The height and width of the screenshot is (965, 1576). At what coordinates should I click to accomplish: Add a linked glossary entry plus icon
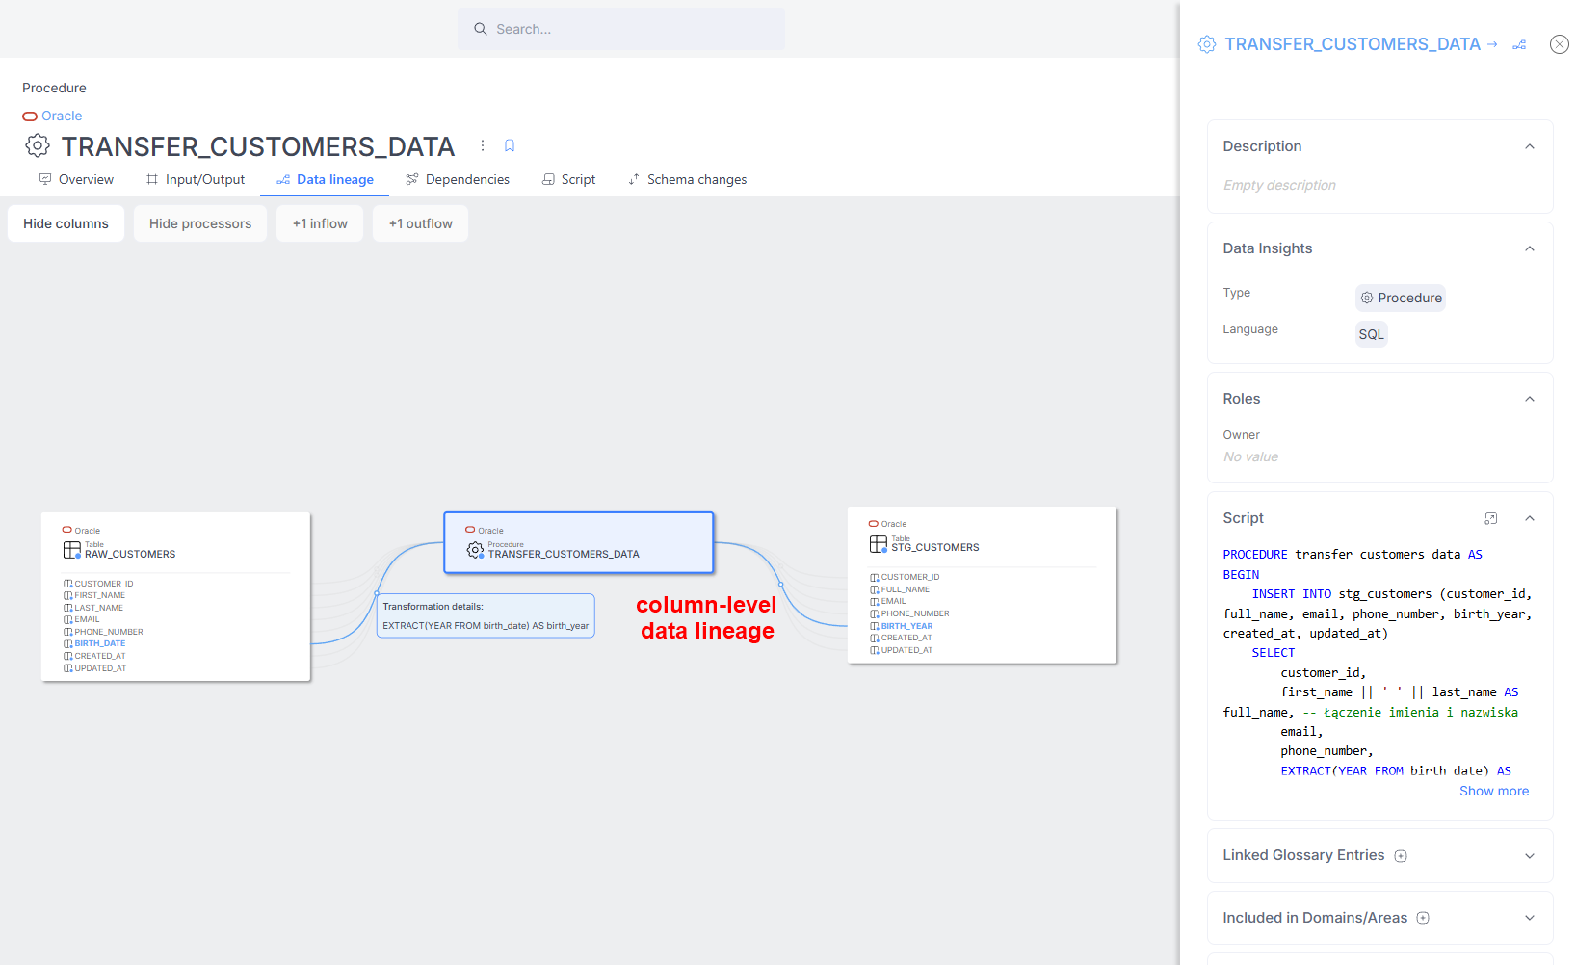tap(1401, 856)
